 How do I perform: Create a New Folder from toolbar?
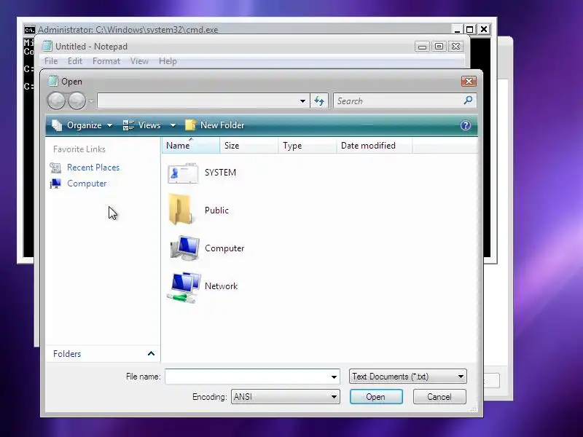tap(215, 125)
